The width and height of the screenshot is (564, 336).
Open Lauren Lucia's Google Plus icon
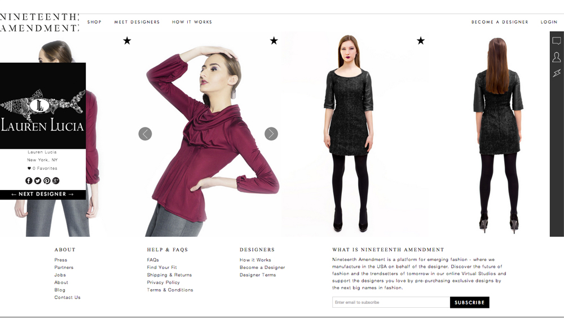pos(56,181)
